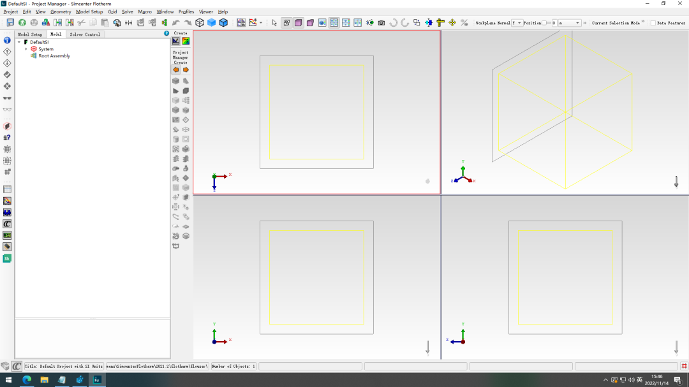Click the dark sunglasses sidebar icon

[7, 98]
